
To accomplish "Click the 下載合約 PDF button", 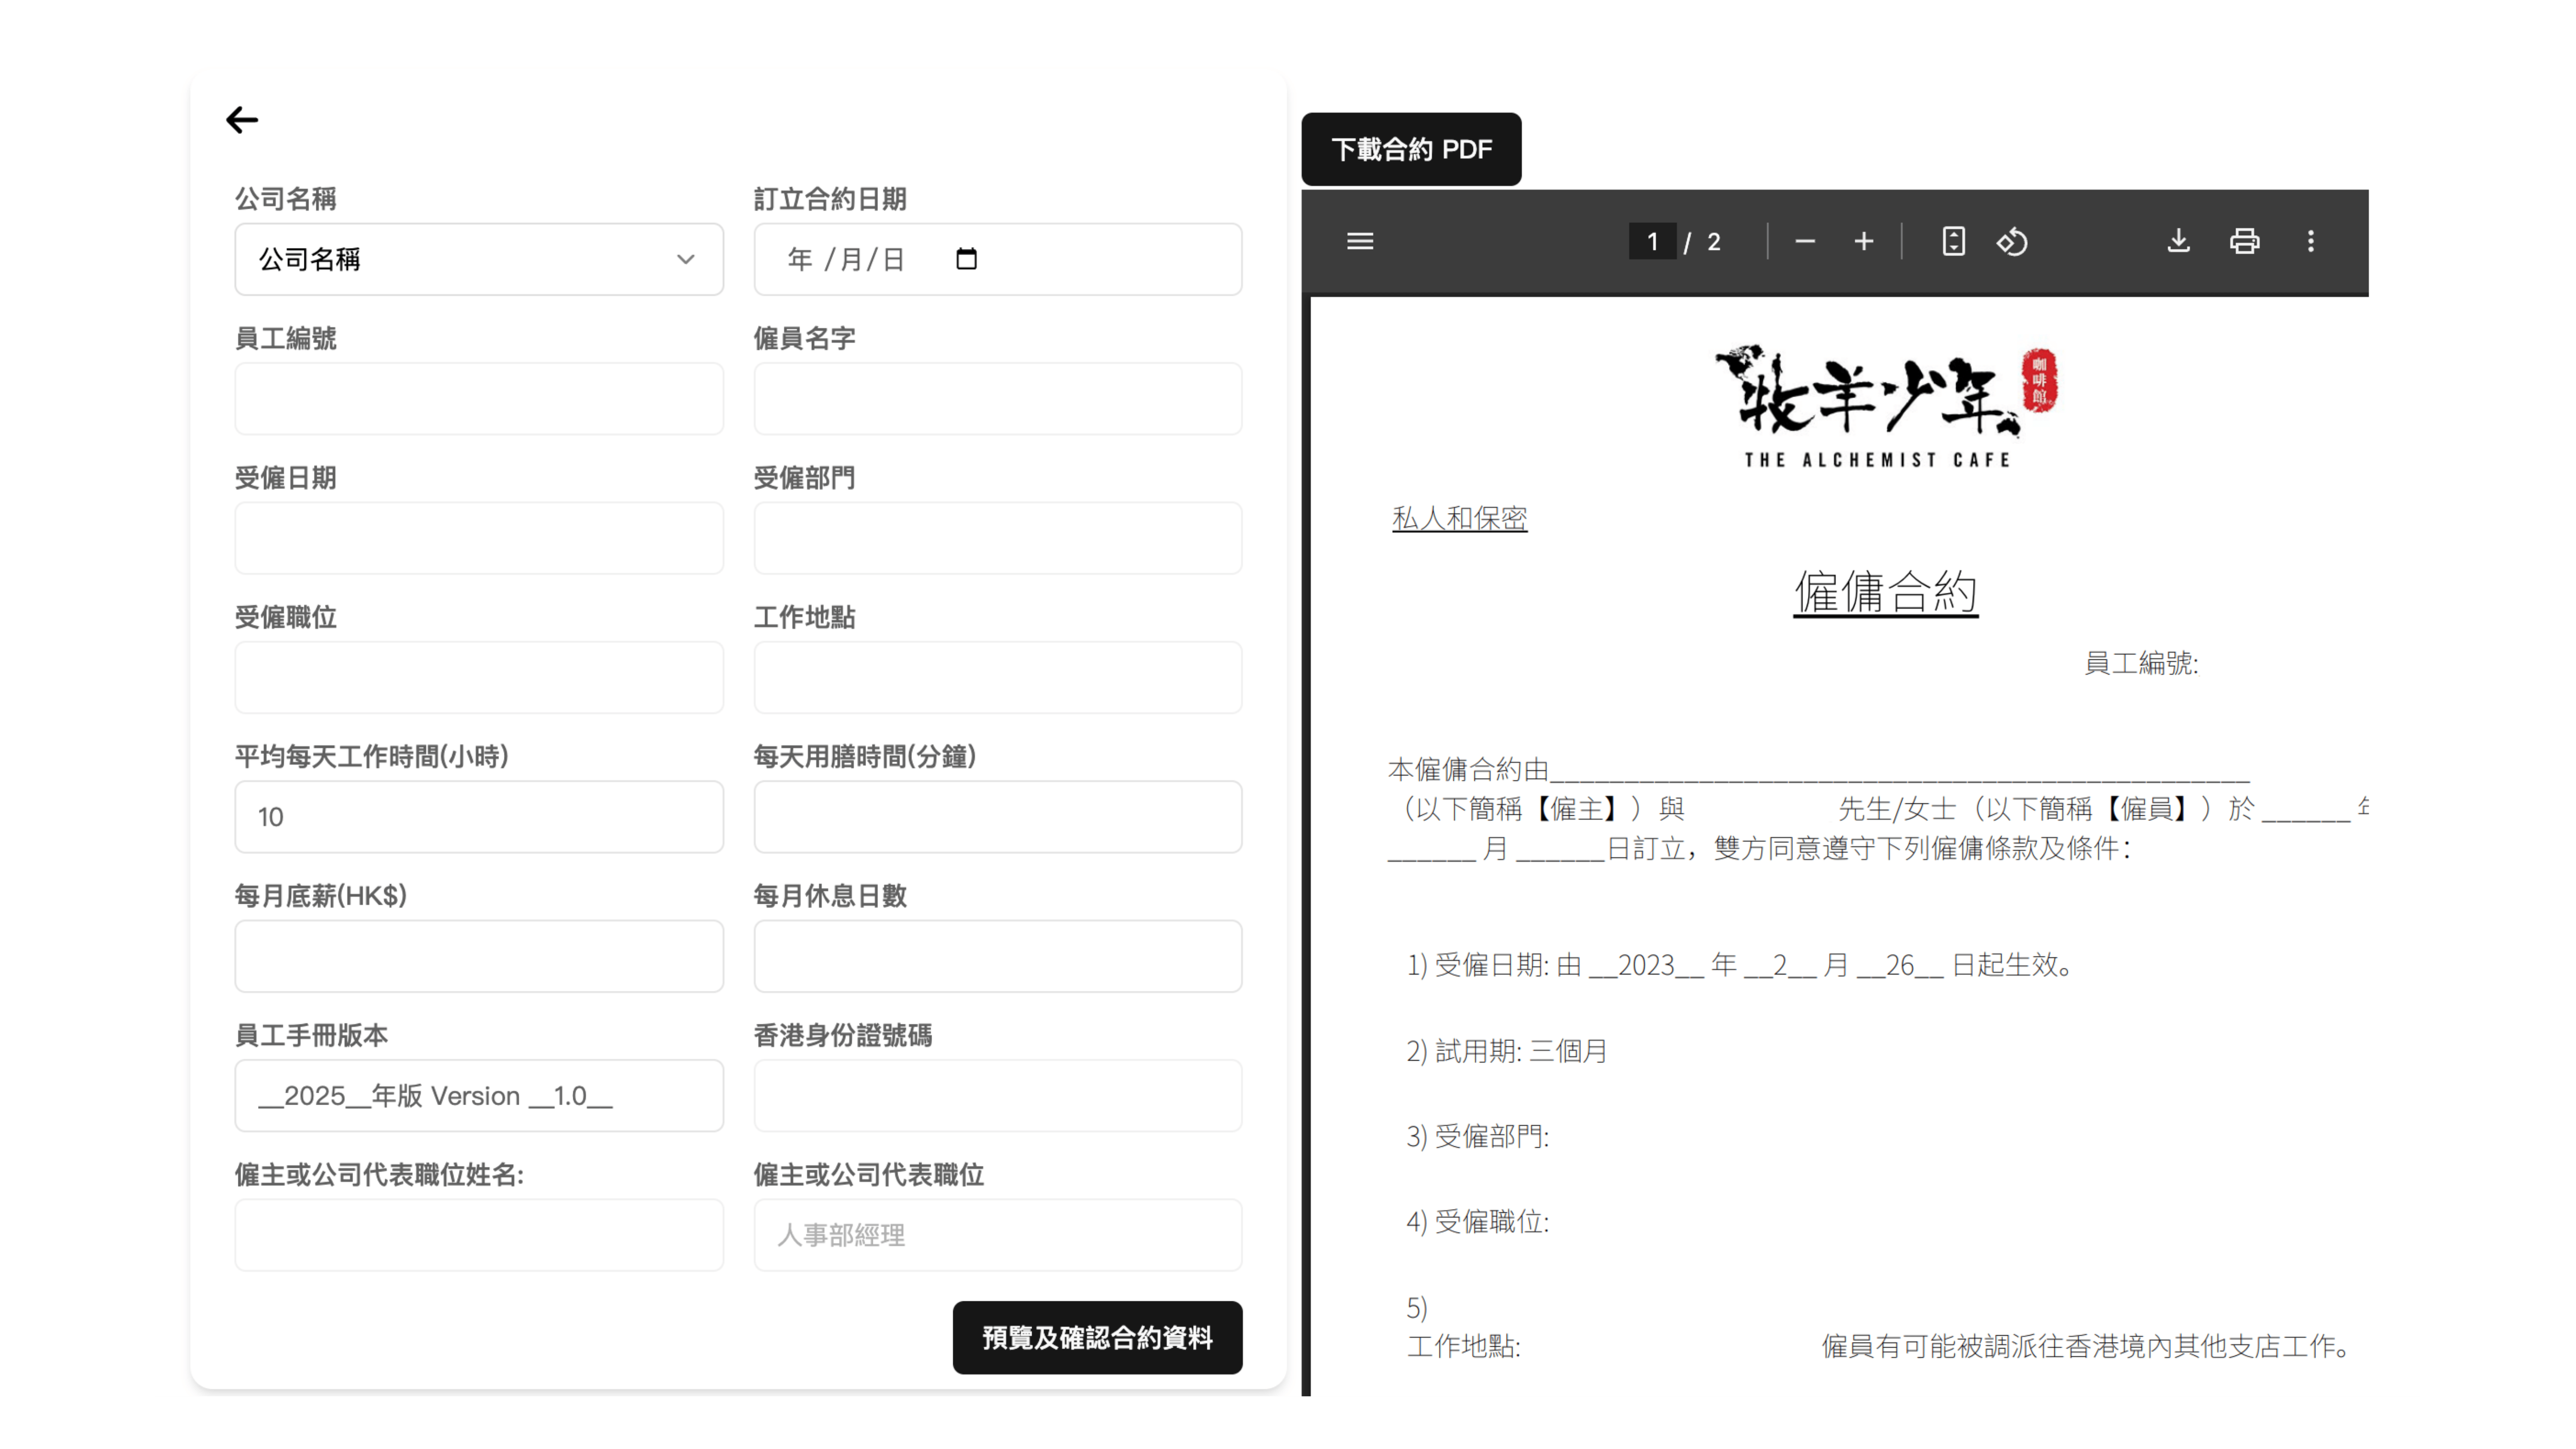I will coord(1411,149).
